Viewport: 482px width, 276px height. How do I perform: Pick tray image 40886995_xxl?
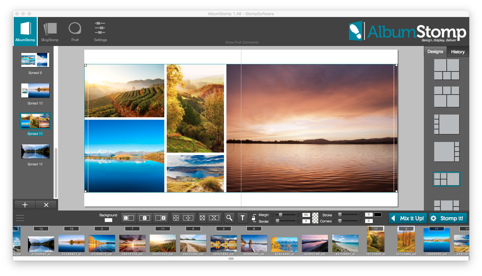[254, 243]
